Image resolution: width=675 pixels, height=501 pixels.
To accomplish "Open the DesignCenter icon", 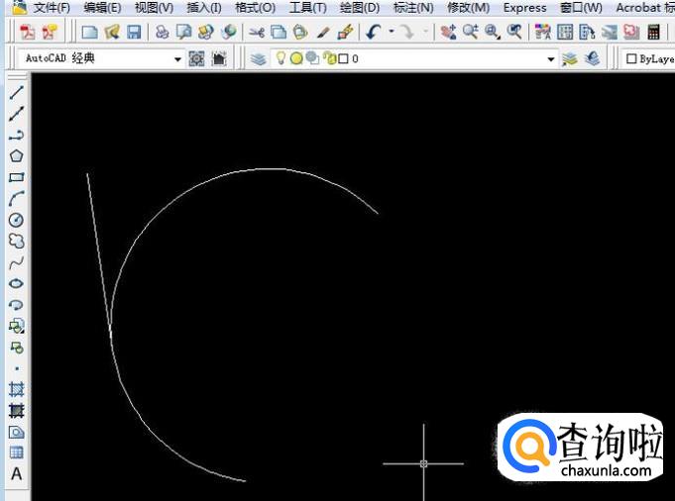I will [x=565, y=32].
